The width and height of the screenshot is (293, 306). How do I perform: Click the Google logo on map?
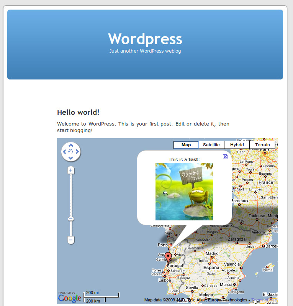pyautogui.click(x=69, y=298)
